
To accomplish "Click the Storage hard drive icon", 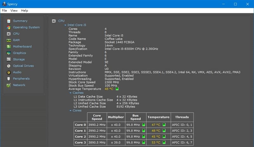I will pyautogui.click(x=9, y=59).
